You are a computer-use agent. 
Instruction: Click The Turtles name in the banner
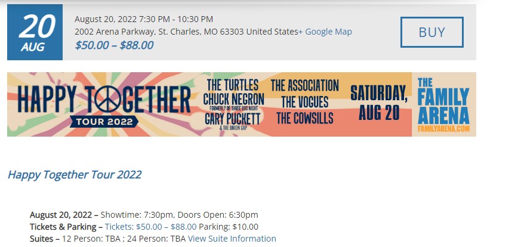coord(234,85)
